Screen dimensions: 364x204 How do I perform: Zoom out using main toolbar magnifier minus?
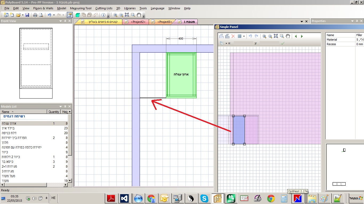pyautogui.click(x=121, y=15)
